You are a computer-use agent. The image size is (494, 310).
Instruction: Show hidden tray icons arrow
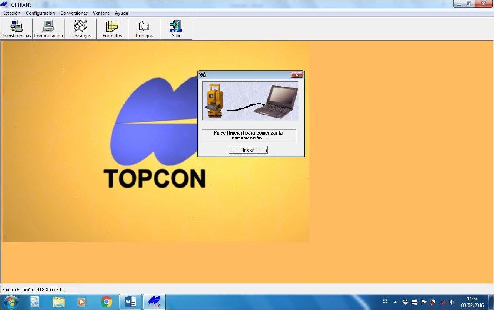click(395, 302)
